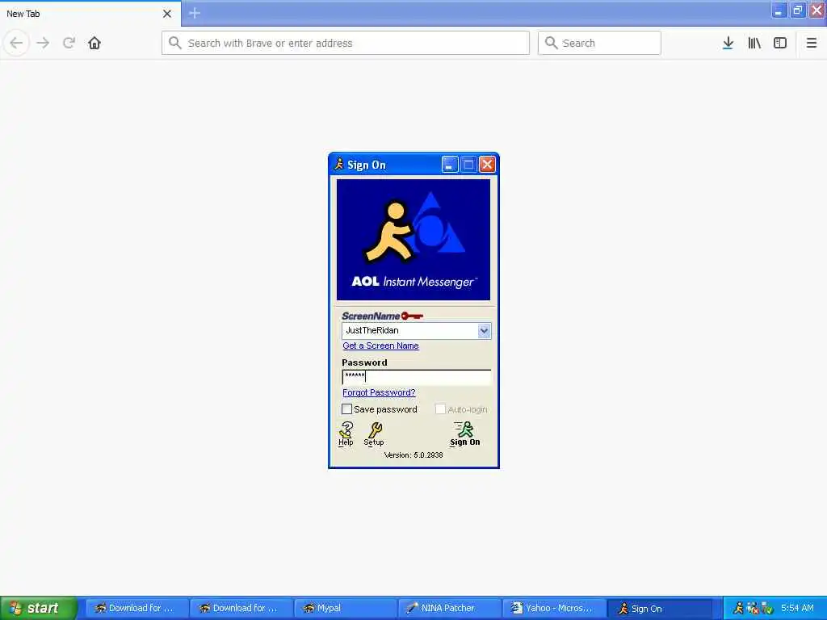
Task: Close the AIM Sign On window
Action: pos(487,165)
